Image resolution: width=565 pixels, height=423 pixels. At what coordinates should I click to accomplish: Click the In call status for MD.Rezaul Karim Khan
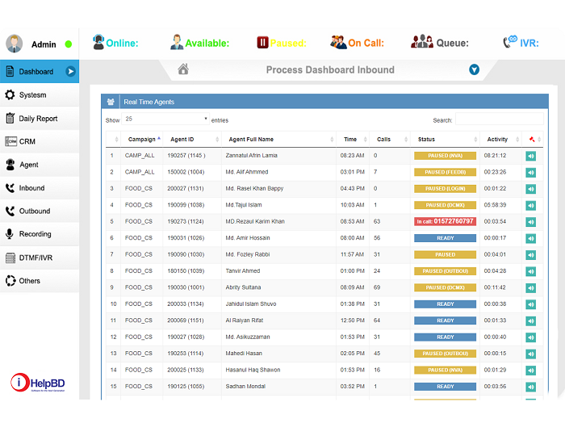[x=445, y=221]
